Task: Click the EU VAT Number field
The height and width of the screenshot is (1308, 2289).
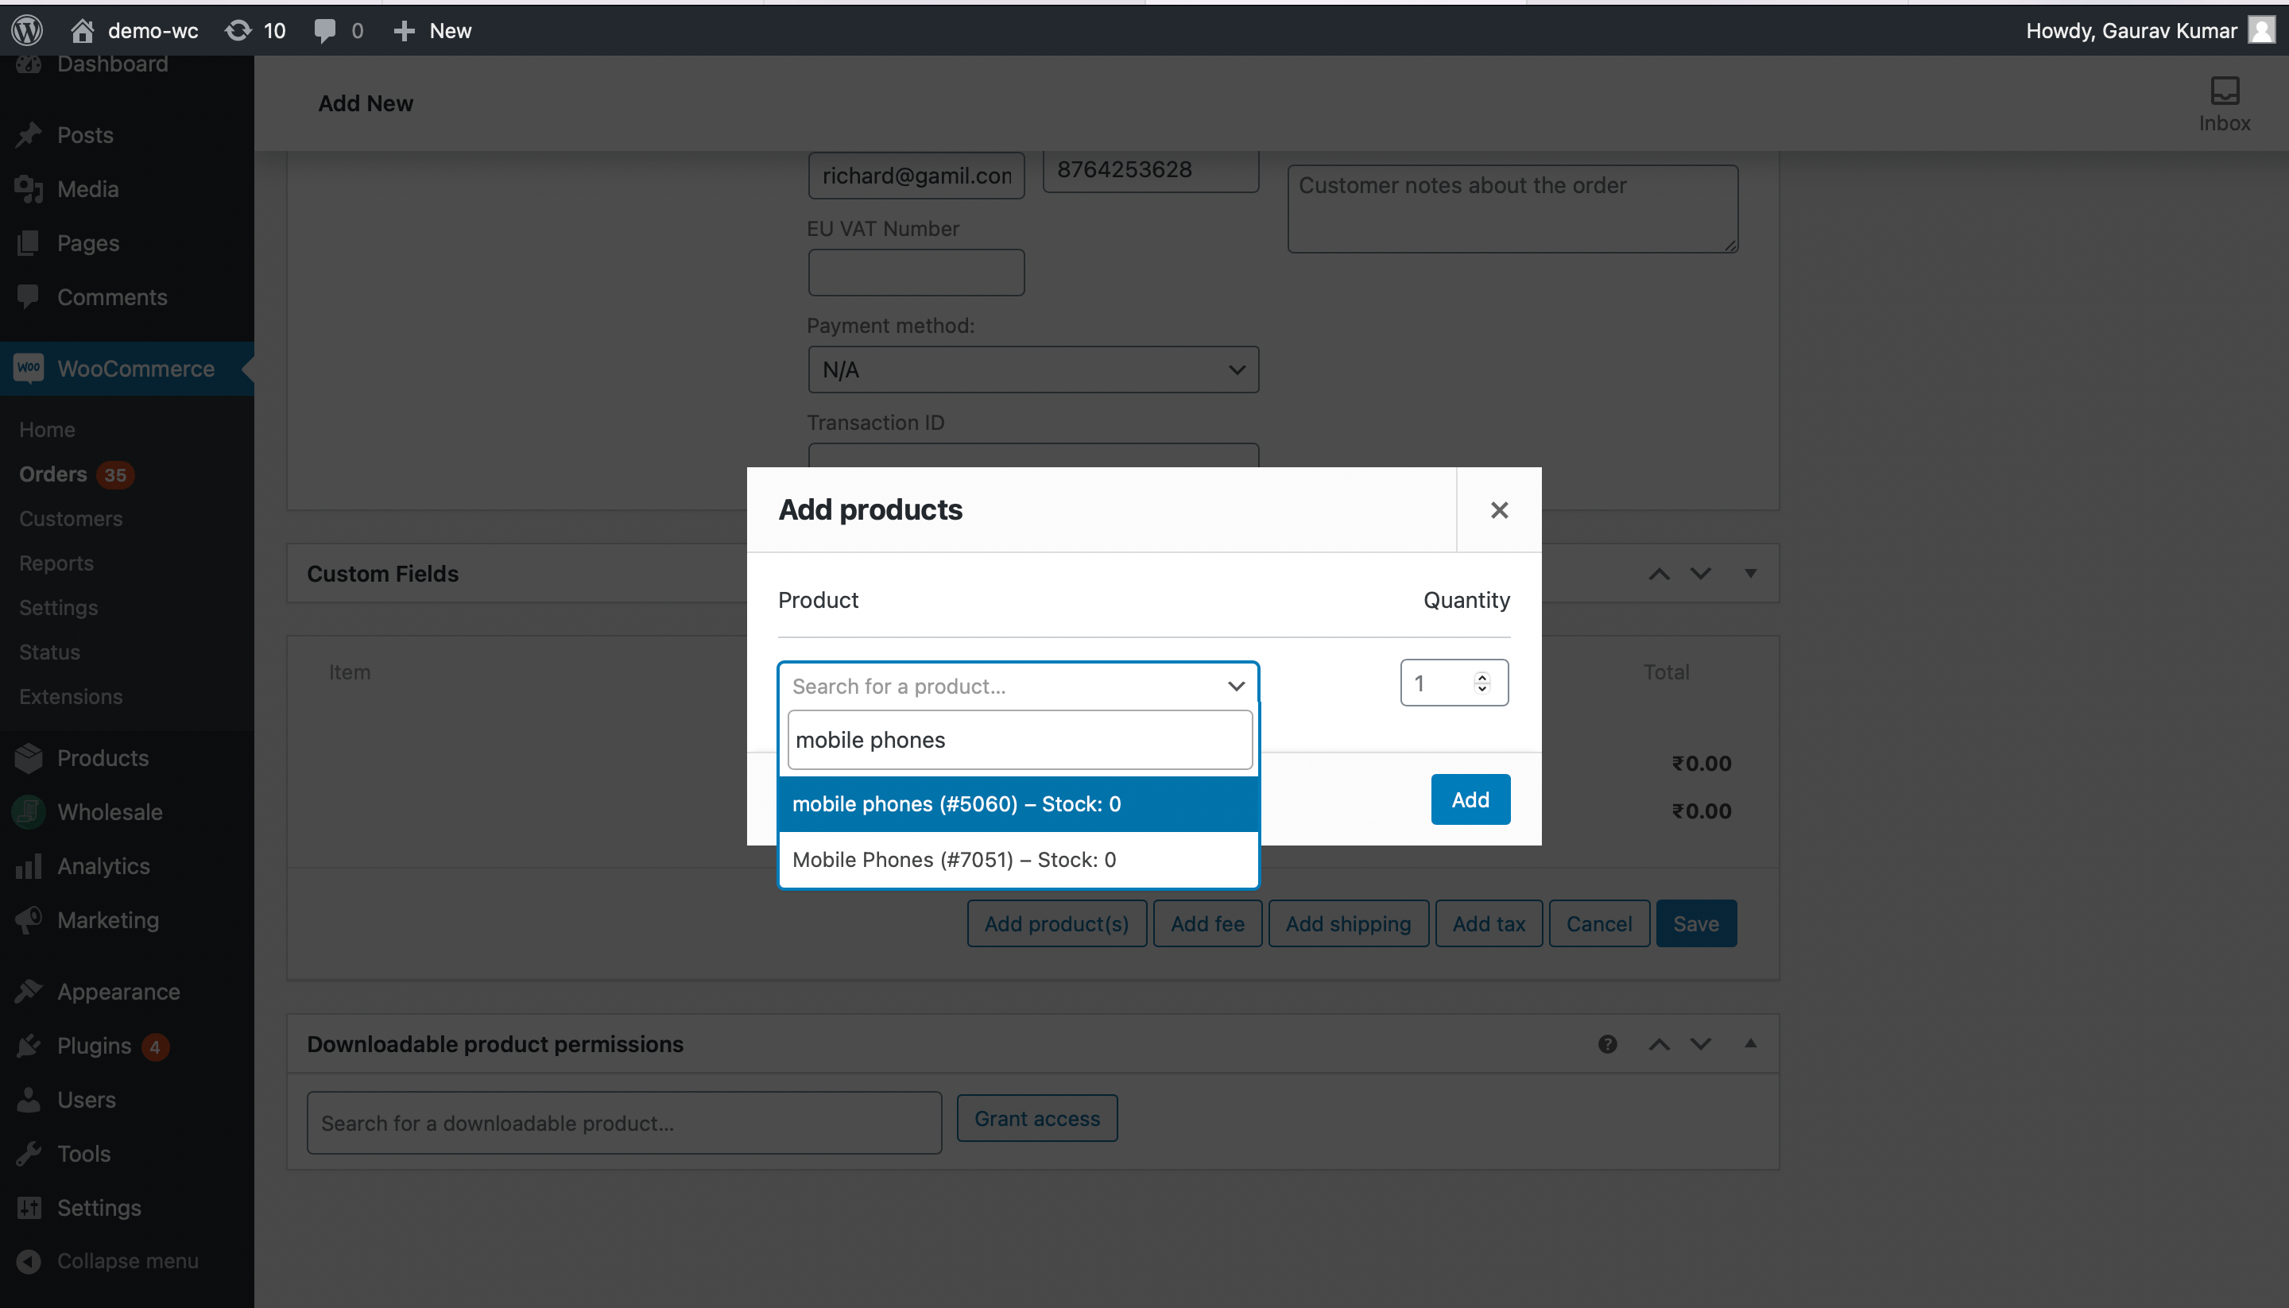Action: [916, 273]
